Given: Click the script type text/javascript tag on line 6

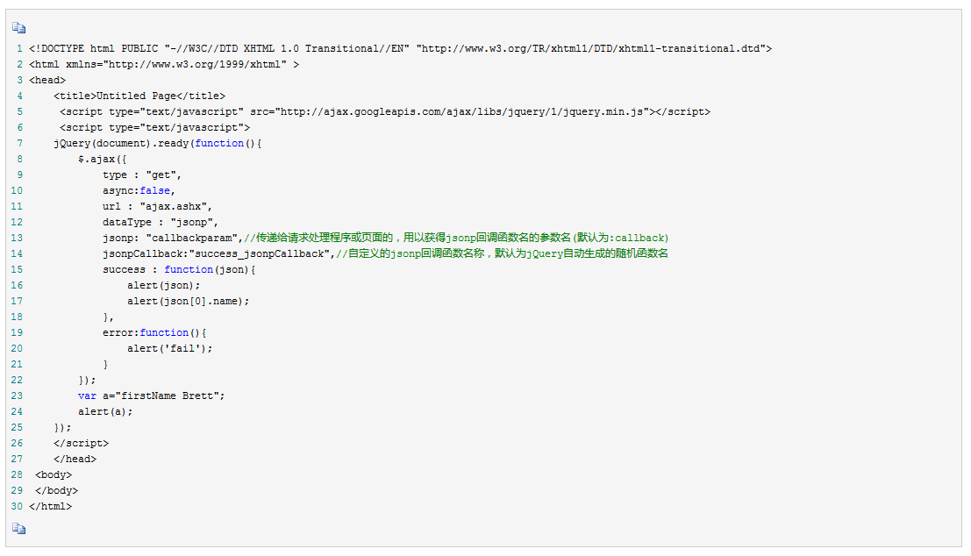Looking at the screenshot, I should 154,127.
